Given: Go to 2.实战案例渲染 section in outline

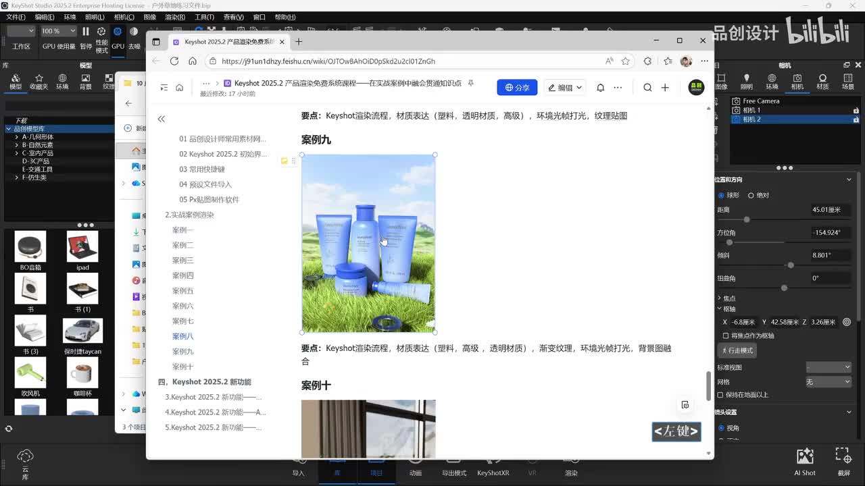Looking at the screenshot, I should (x=189, y=215).
